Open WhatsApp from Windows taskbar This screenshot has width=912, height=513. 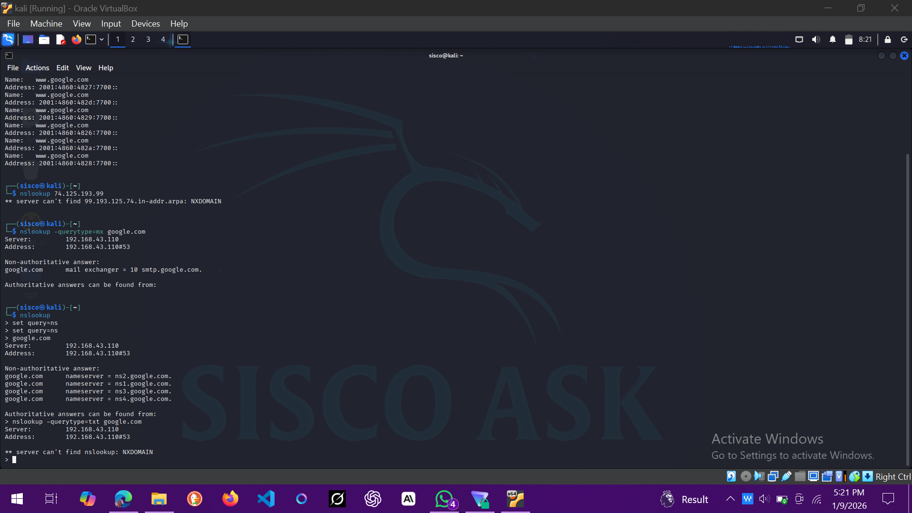pos(445,499)
